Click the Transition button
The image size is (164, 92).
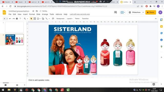point(85,19)
